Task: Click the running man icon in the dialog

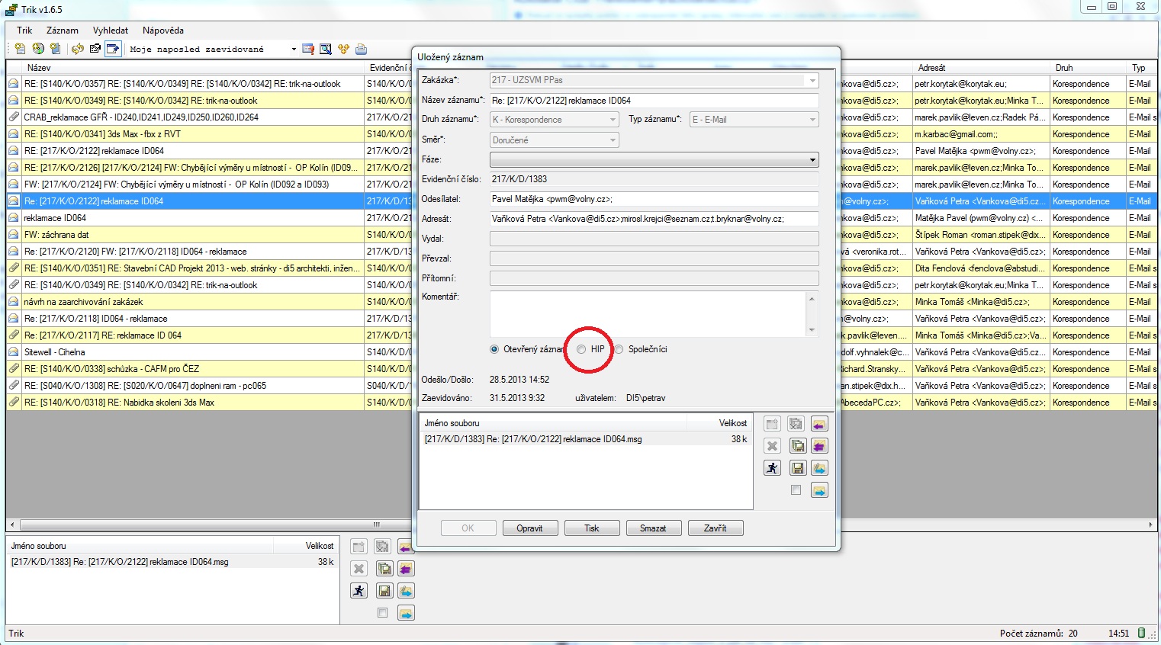Action: [x=772, y=468]
